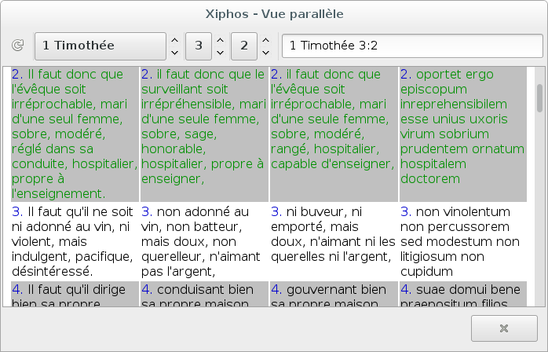Click text 'prudentem ornatum'
This screenshot has width=548, height=352.
(x=462, y=149)
